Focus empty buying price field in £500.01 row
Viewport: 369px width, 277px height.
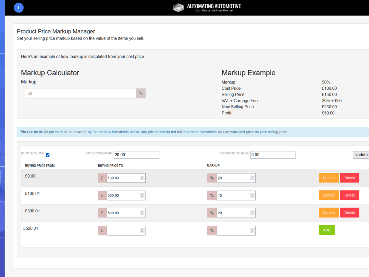click(126, 230)
